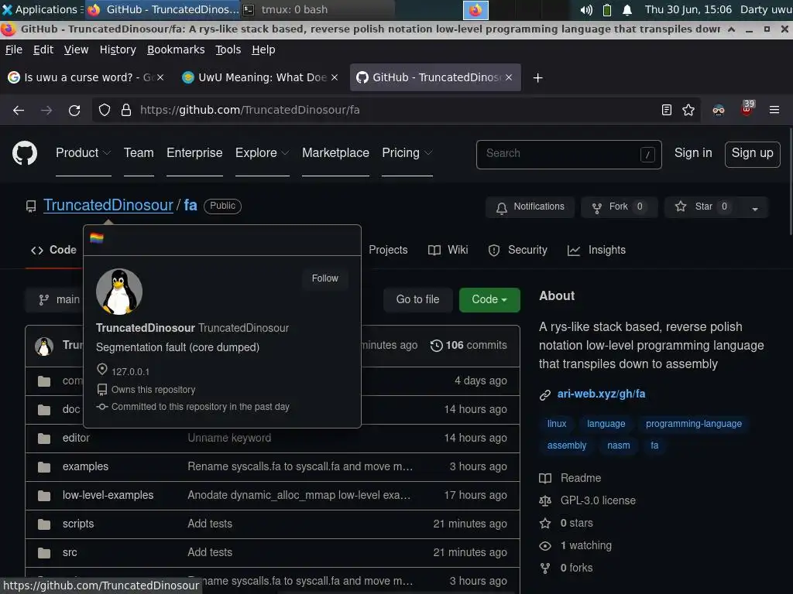Viewport: 793px width, 594px height.
Task: Expand the Explore dropdown in GitHub header
Action: (262, 153)
